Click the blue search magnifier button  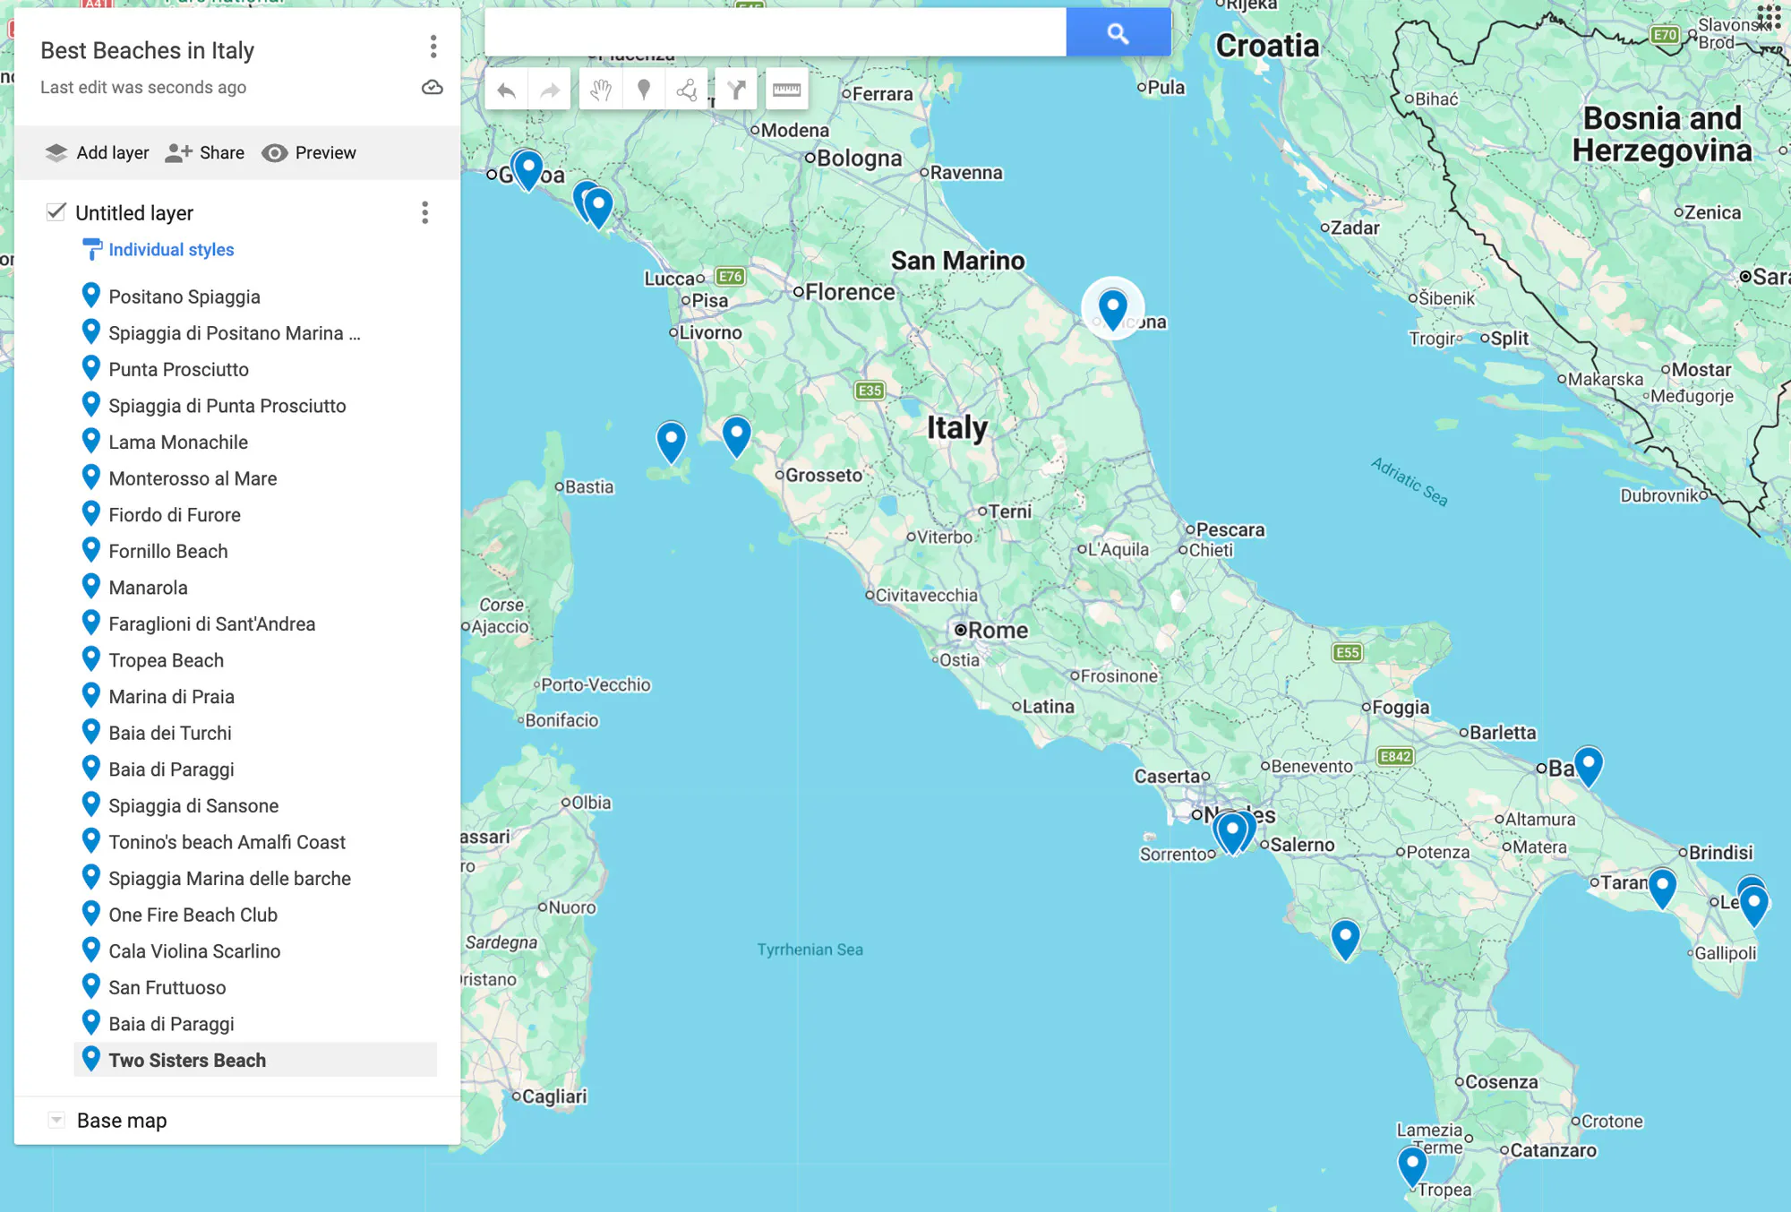[1118, 33]
